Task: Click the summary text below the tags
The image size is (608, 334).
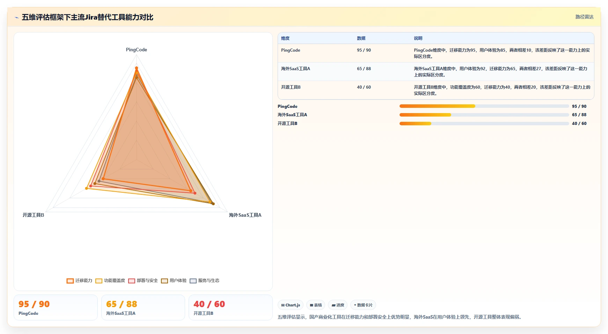Action: click(400, 317)
